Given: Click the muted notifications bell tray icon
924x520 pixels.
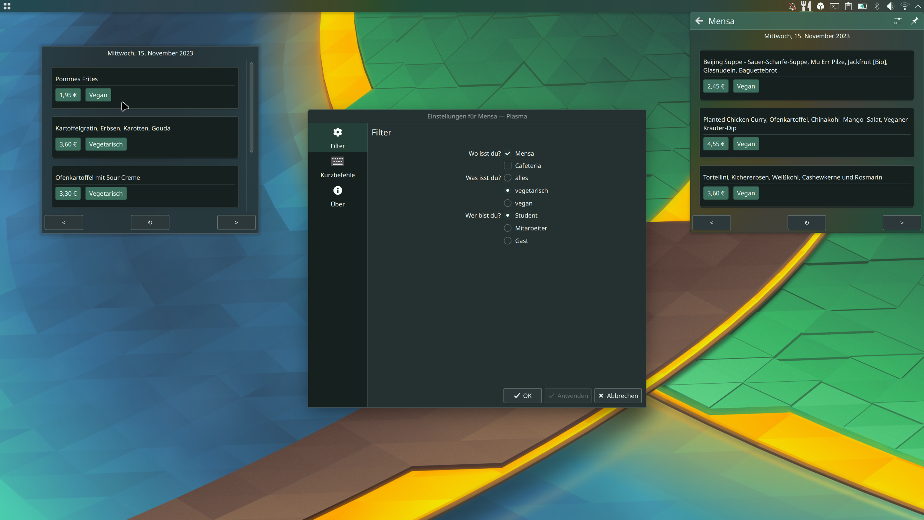Looking at the screenshot, I should [x=792, y=6].
